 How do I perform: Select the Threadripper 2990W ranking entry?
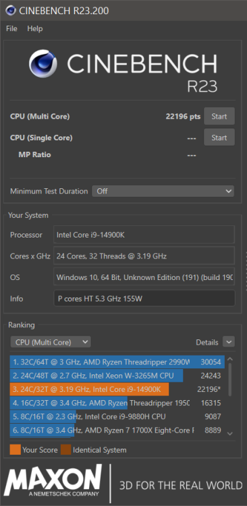tap(117, 362)
